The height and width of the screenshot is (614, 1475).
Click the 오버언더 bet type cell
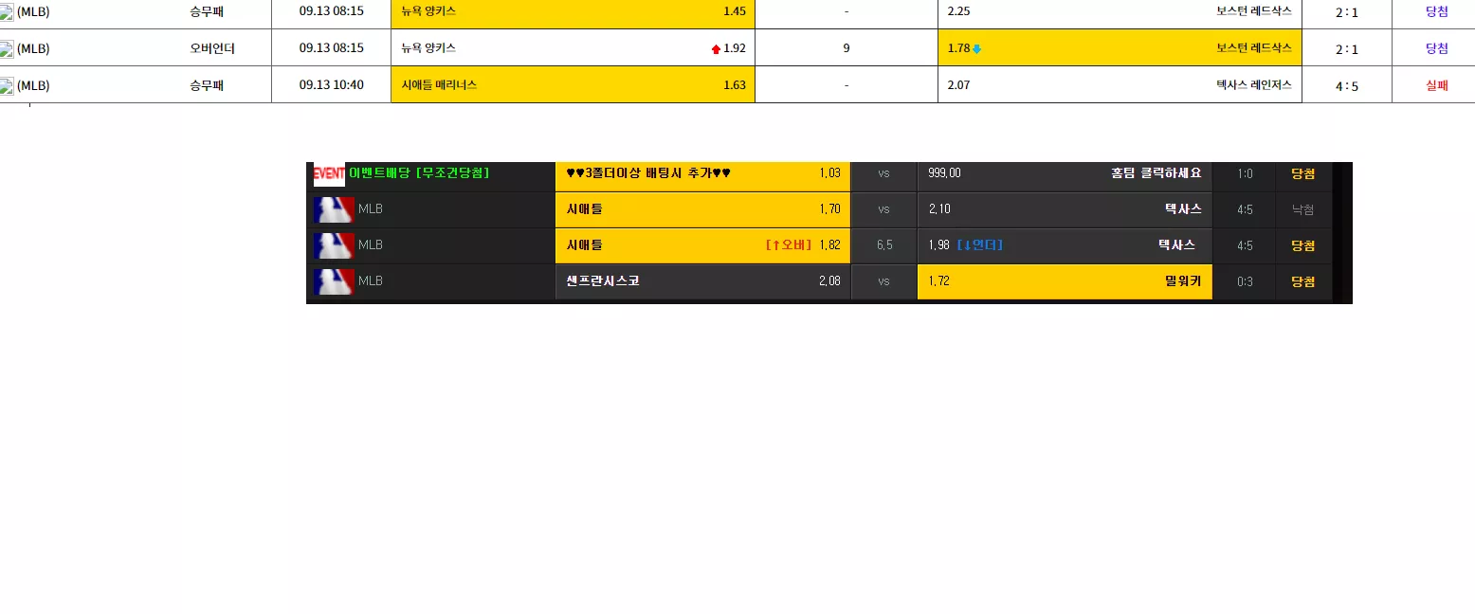[x=212, y=48]
